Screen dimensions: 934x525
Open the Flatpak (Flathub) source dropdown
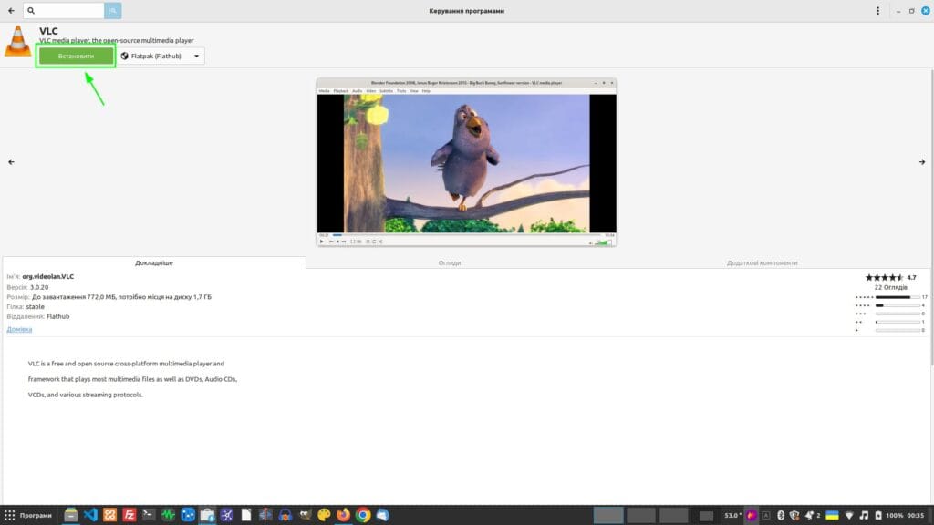click(161, 56)
